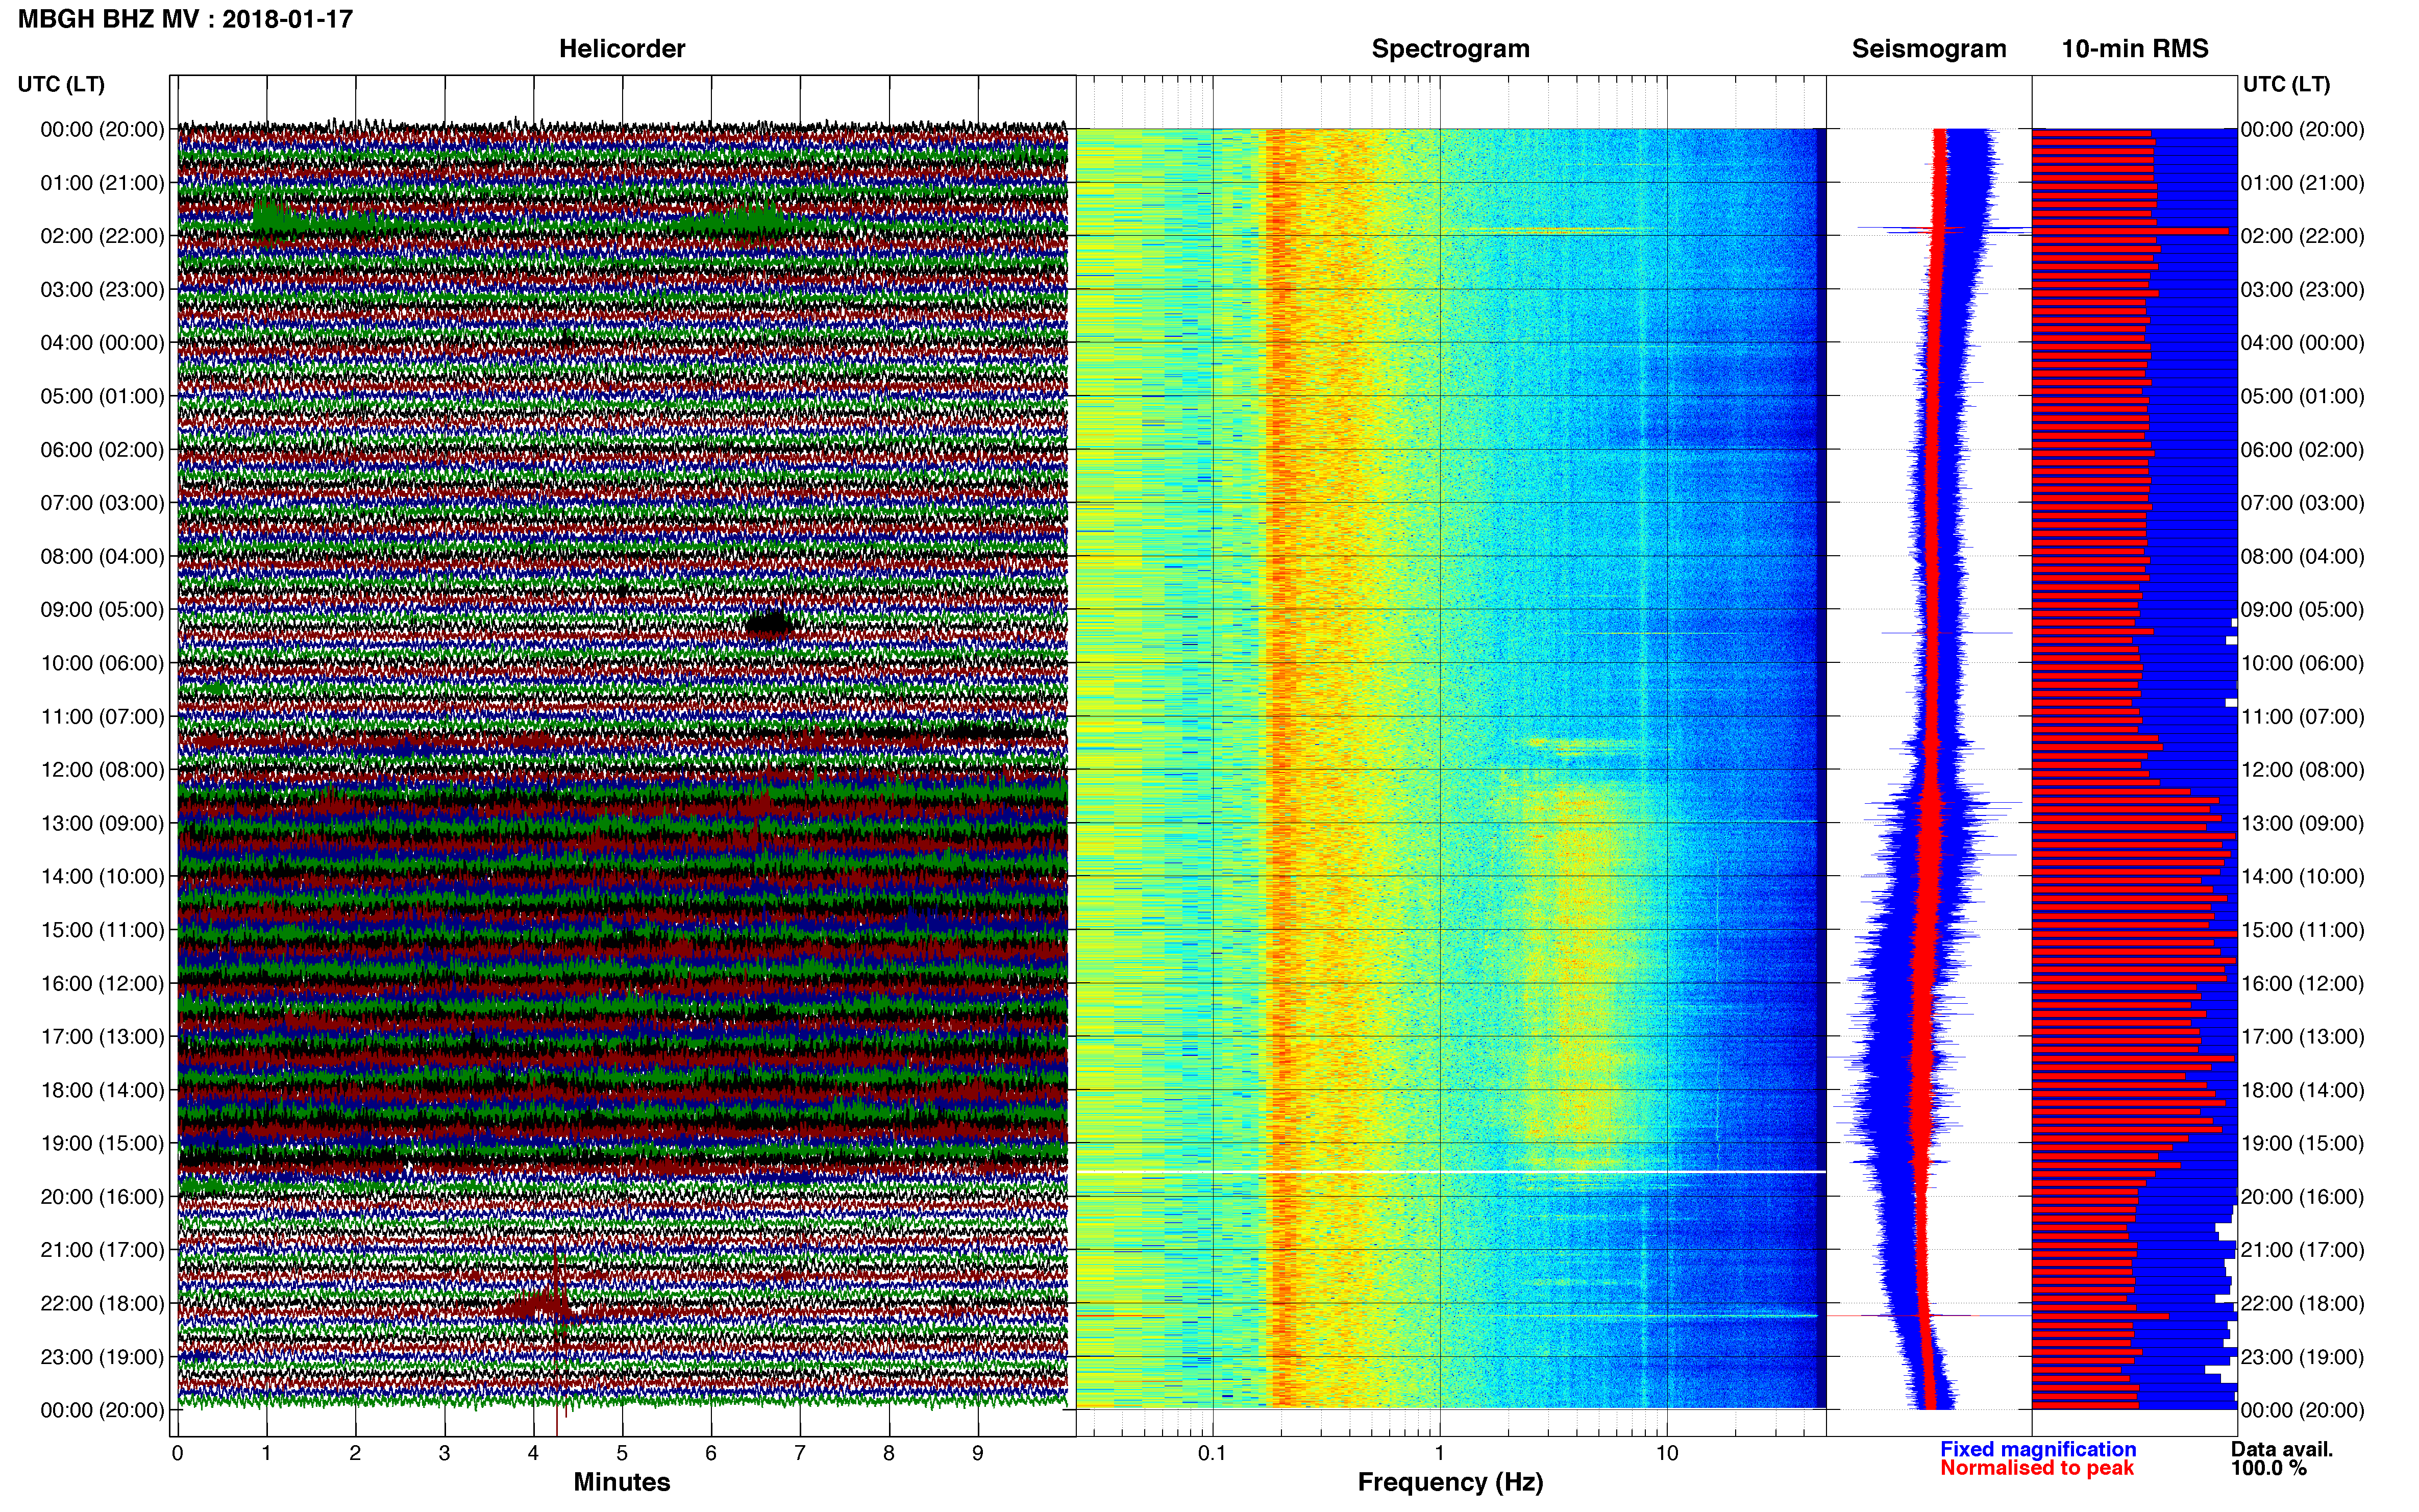Click the "3" tick label on the minutes axis
2419x1512 pixels.
(444, 1453)
